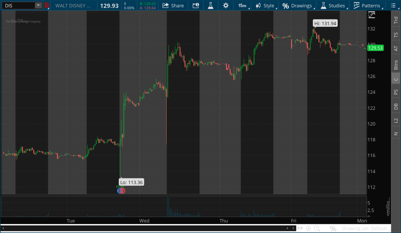401x233 pixels.
Task: Click the green 129.53 current price label
Action: coord(375,48)
